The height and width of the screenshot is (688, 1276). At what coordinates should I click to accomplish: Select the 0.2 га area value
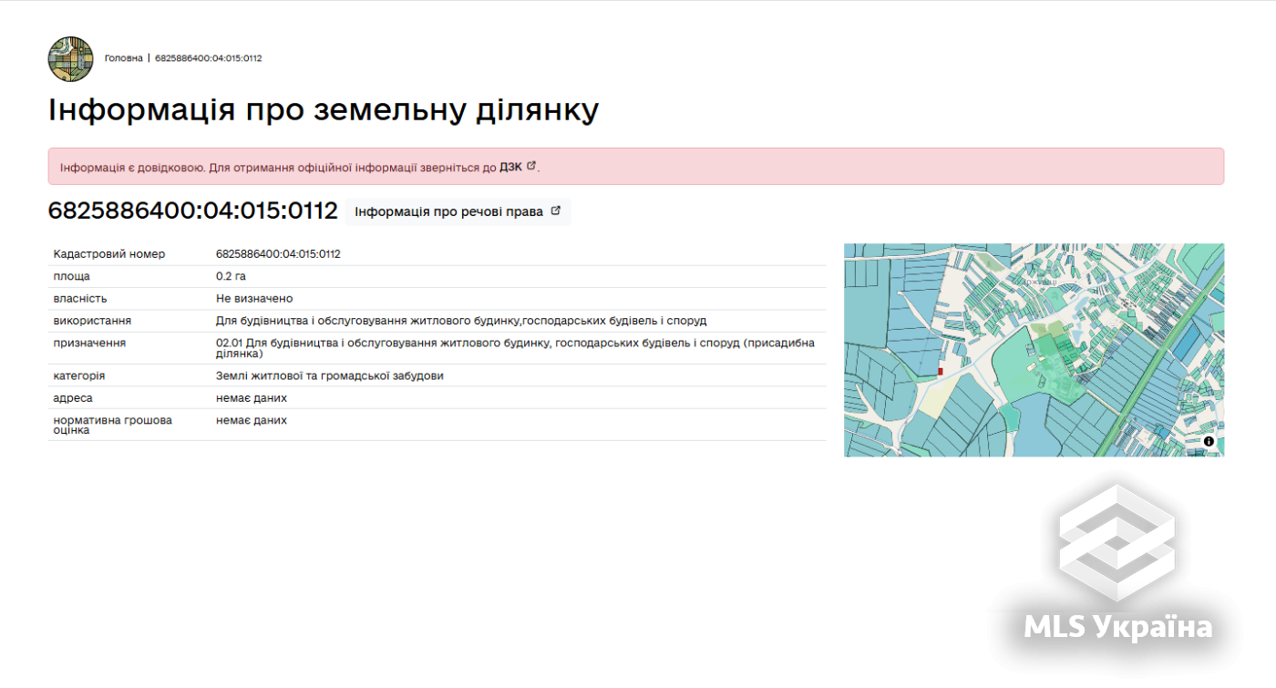(x=231, y=276)
